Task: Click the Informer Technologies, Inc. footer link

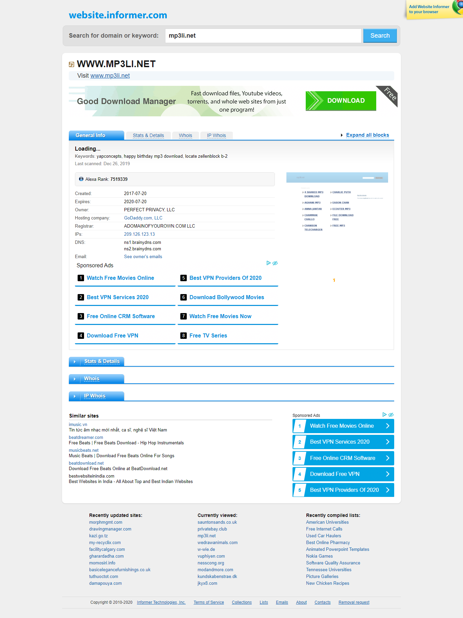Action: tap(161, 602)
